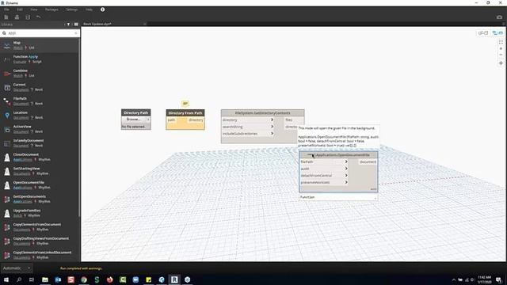507x285 pixels.
Task: Select IsFamilyDocument in library results
Action: 40,142
